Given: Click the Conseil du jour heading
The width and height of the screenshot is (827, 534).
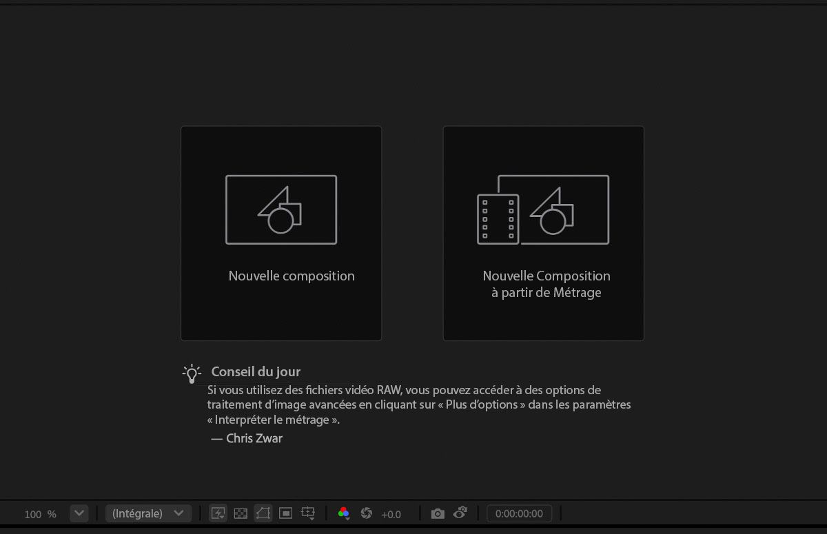Looking at the screenshot, I should [x=256, y=371].
